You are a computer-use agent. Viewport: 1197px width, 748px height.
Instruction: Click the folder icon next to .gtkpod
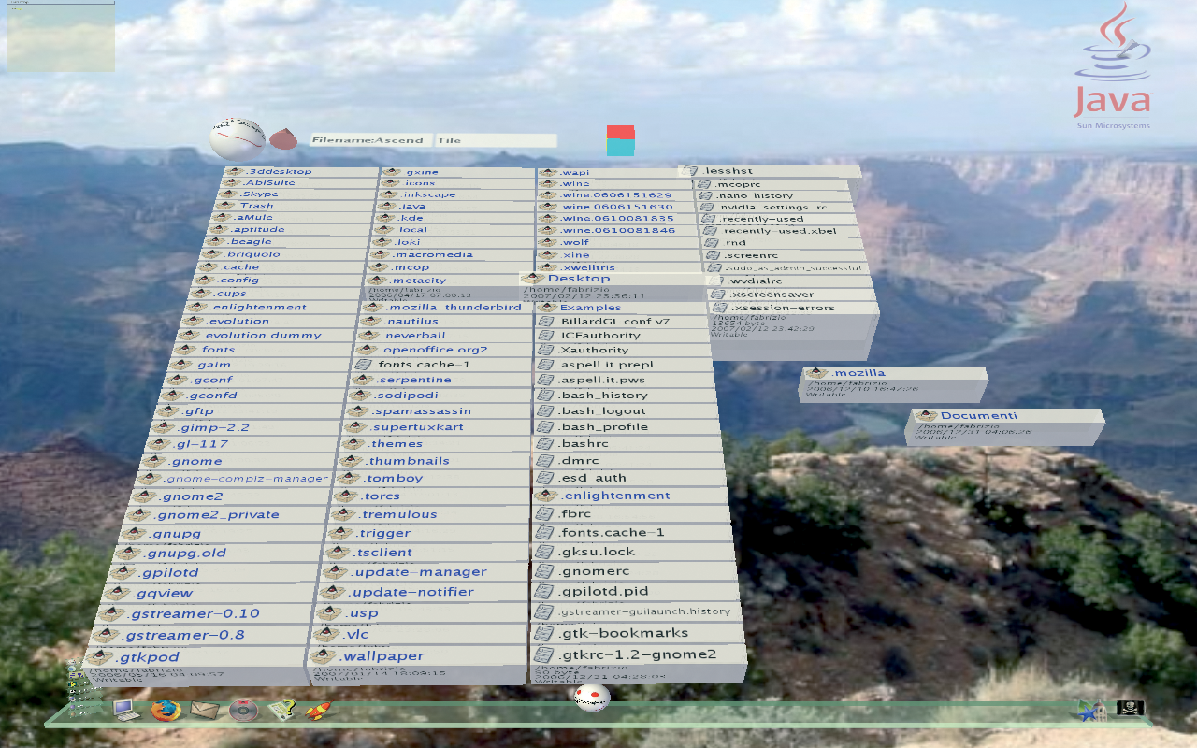(99, 658)
